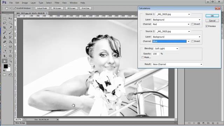Delete layer using the trash icon
224x126 pixels.
(218, 123)
